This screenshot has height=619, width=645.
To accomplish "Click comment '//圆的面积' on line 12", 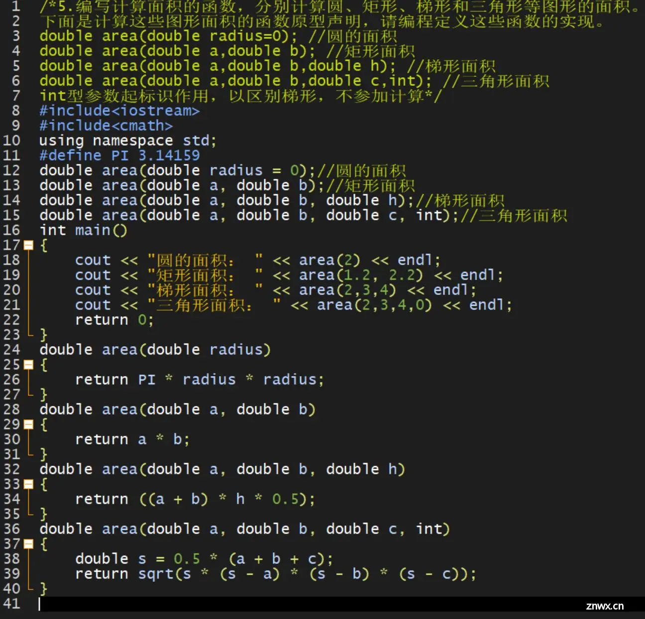I will pyautogui.click(x=362, y=170).
